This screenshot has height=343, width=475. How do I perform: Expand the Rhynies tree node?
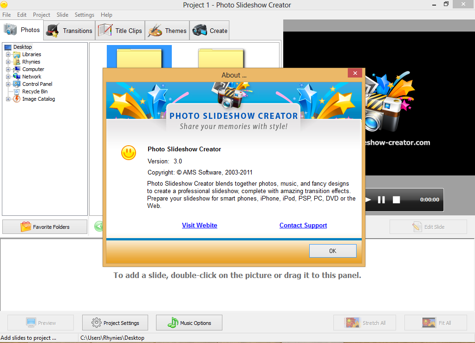coord(8,62)
